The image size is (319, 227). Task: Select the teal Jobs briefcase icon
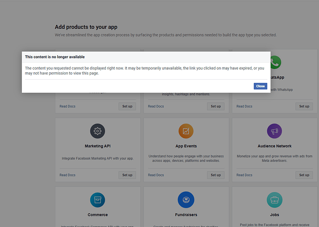(x=274, y=200)
